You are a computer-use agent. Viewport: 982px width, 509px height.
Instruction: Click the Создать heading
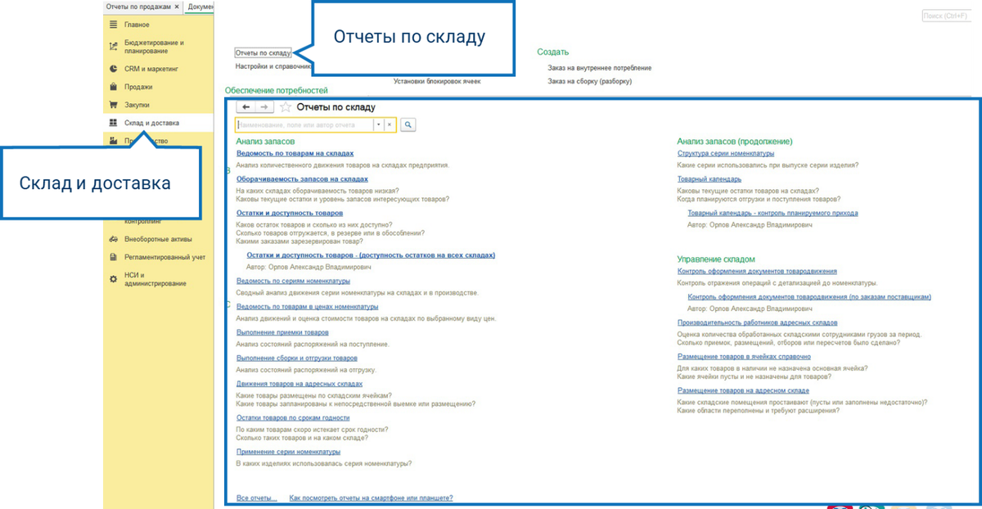tap(553, 52)
